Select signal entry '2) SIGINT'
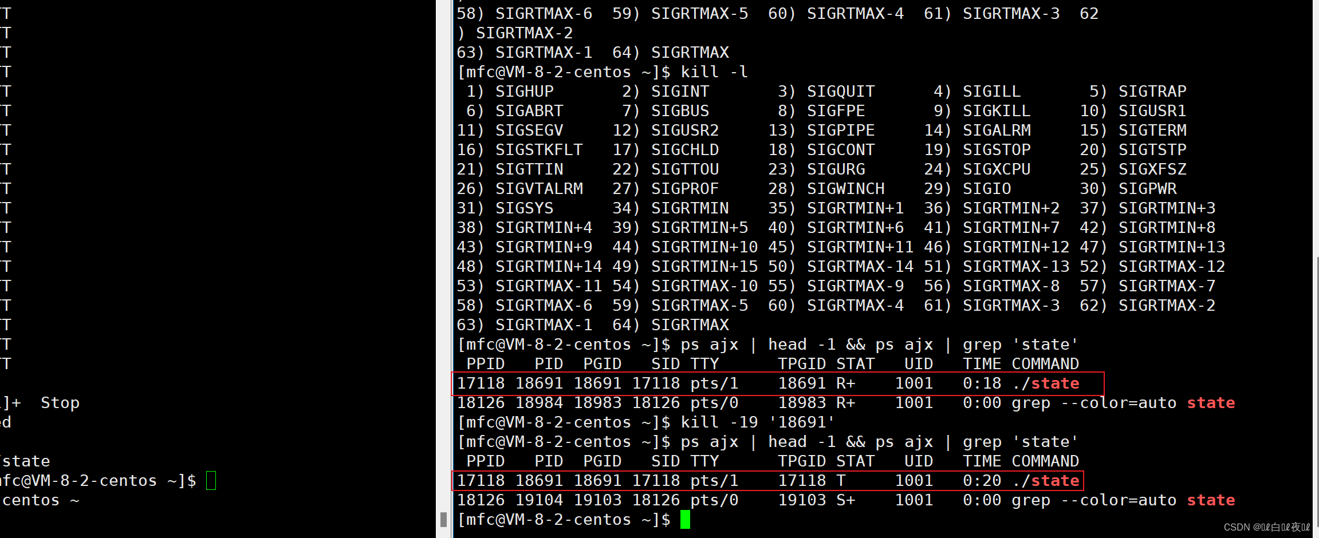Image resolution: width=1319 pixels, height=538 pixels. tap(666, 92)
